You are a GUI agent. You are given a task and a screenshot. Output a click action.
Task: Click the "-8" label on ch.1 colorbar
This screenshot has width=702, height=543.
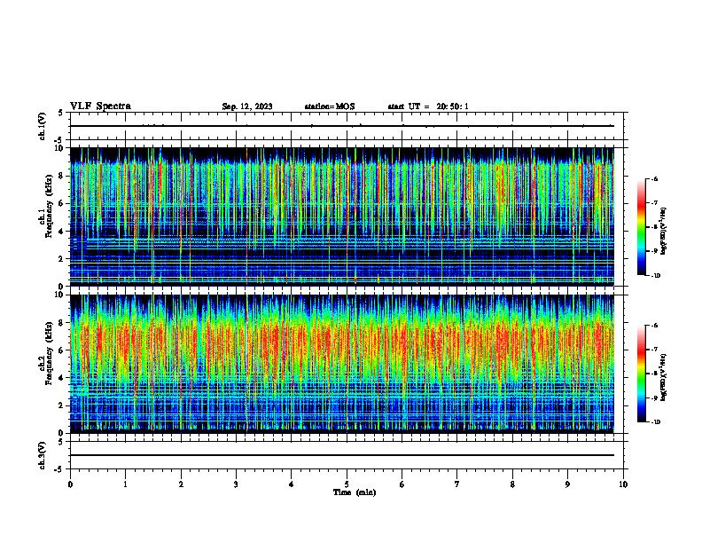tap(654, 227)
